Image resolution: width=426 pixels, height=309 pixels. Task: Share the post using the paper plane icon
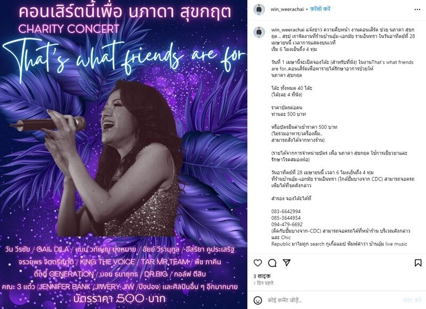[286, 263]
